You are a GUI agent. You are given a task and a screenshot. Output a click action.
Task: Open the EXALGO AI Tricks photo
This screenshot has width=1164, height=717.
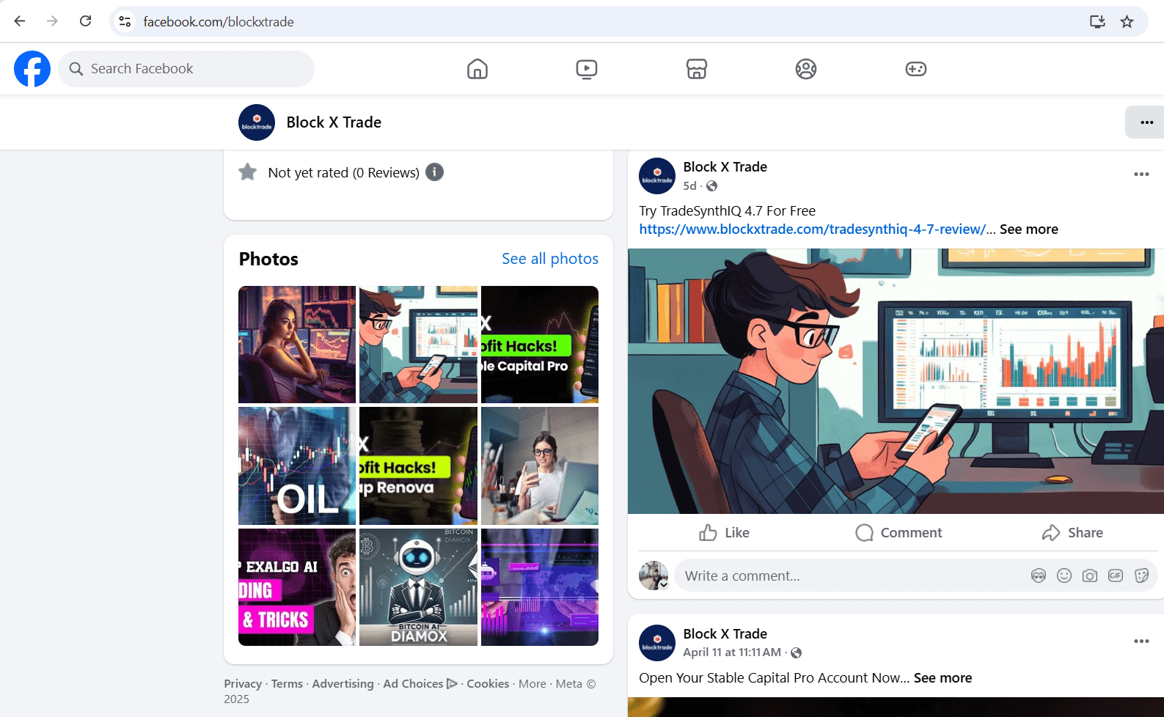click(297, 587)
